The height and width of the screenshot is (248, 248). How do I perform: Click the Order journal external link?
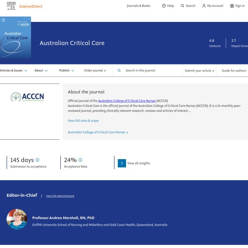point(95,71)
